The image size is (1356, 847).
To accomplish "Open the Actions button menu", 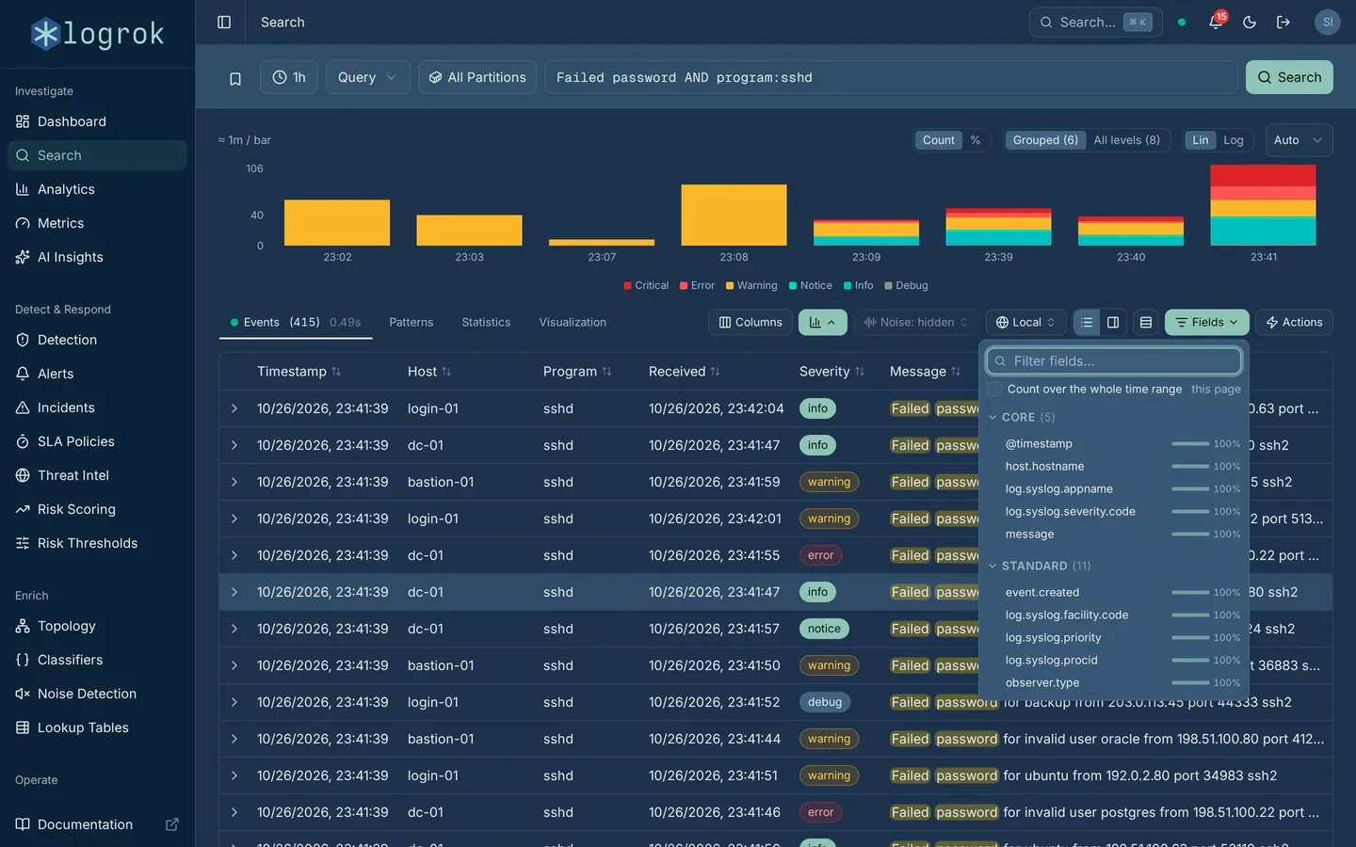I will [1294, 322].
